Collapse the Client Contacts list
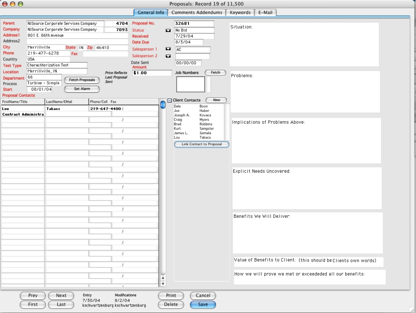 point(169,101)
